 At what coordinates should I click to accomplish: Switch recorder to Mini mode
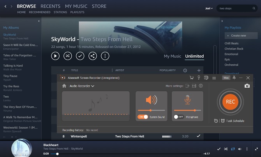point(226,78)
